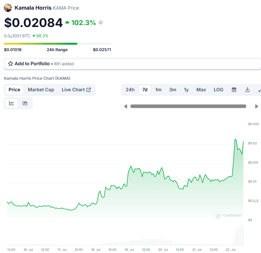Click the 24h Range progress bar
261x253 pixels.
pos(57,44)
